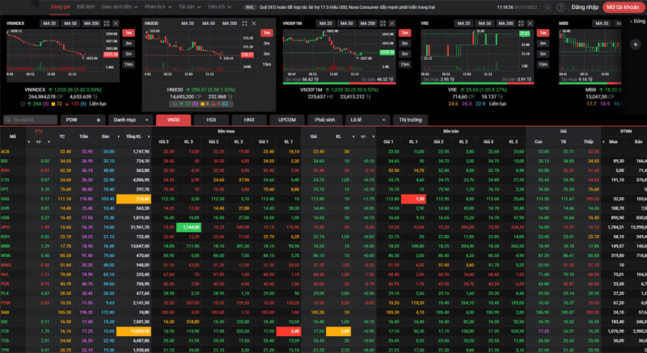Screen dimensions: 647x353
Task: Open Giao dịch tiền dropdown menu
Action: pos(119,7)
